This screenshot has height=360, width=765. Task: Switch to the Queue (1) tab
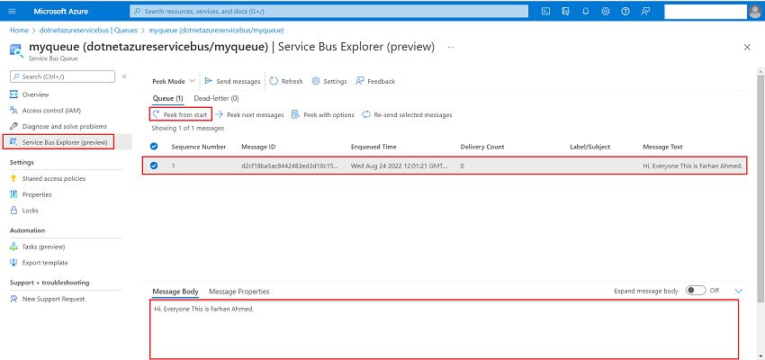167,98
